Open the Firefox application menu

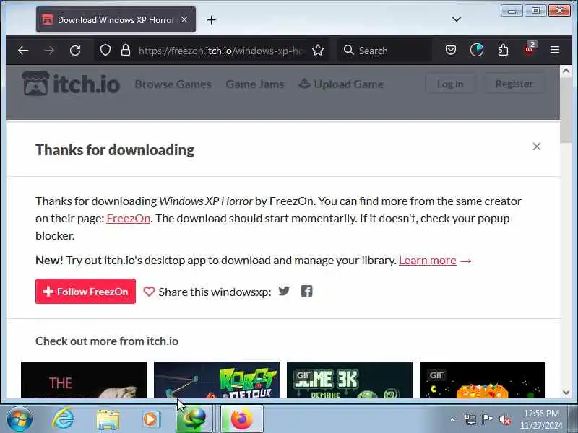click(555, 50)
